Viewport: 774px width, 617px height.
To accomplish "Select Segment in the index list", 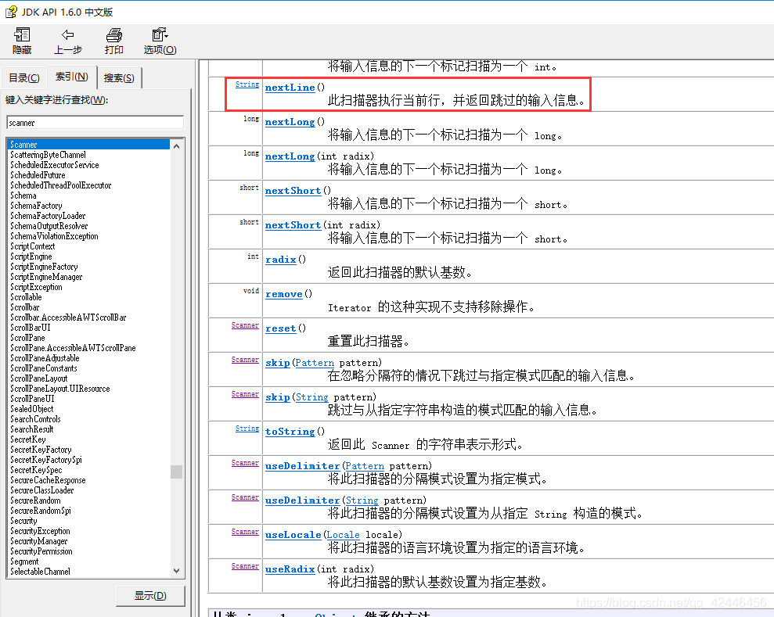I will click(24, 561).
